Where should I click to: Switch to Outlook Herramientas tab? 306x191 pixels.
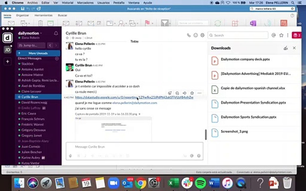pyautogui.click(x=44, y=15)
